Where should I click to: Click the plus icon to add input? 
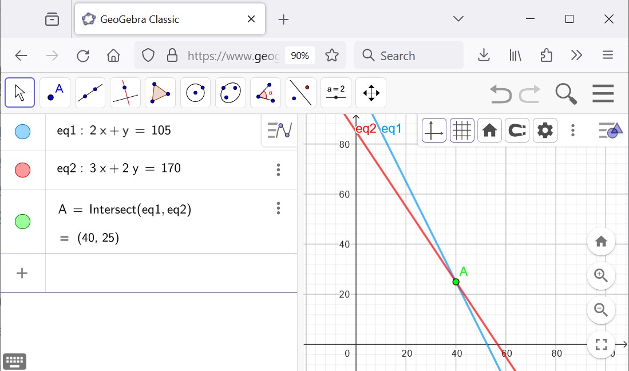coord(22,273)
